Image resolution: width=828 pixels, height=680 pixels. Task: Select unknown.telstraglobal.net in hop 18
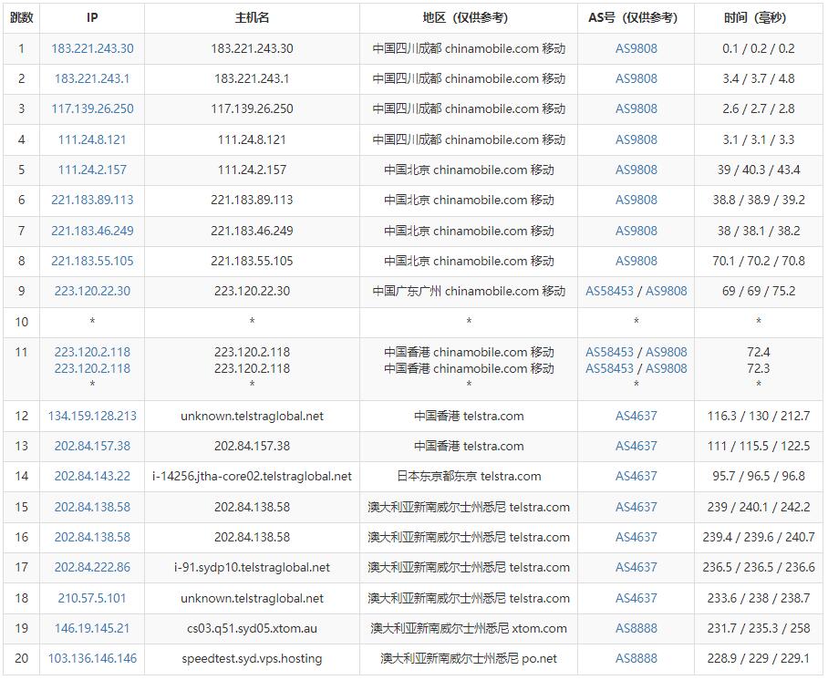pos(252,598)
